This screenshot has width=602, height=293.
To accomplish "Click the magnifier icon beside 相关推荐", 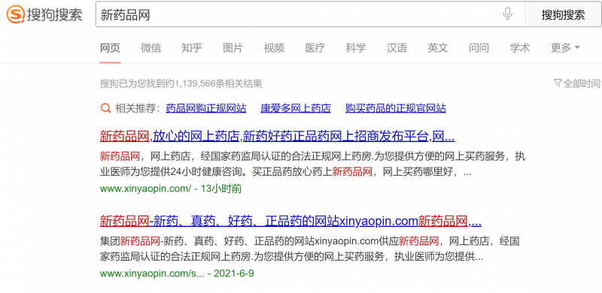I will (105, 108).
